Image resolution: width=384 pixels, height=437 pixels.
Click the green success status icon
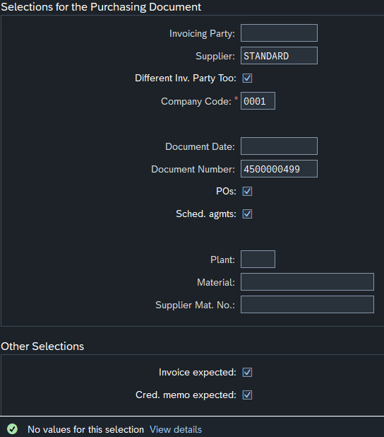click(12, 429)
